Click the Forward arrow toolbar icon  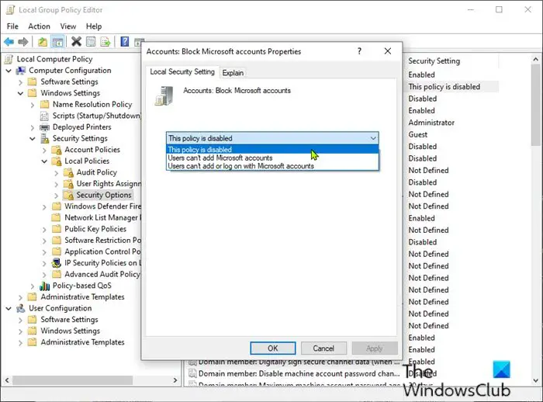22,42
